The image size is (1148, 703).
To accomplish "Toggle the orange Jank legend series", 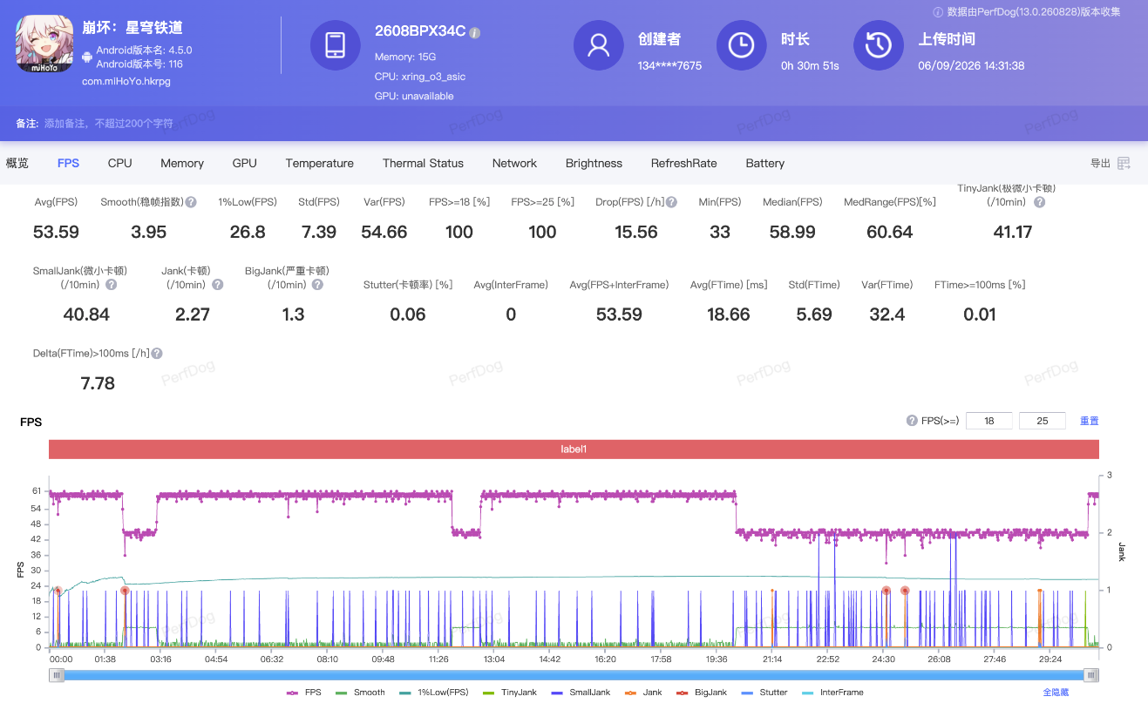I will pyautogui.click(x=643, y=693).
